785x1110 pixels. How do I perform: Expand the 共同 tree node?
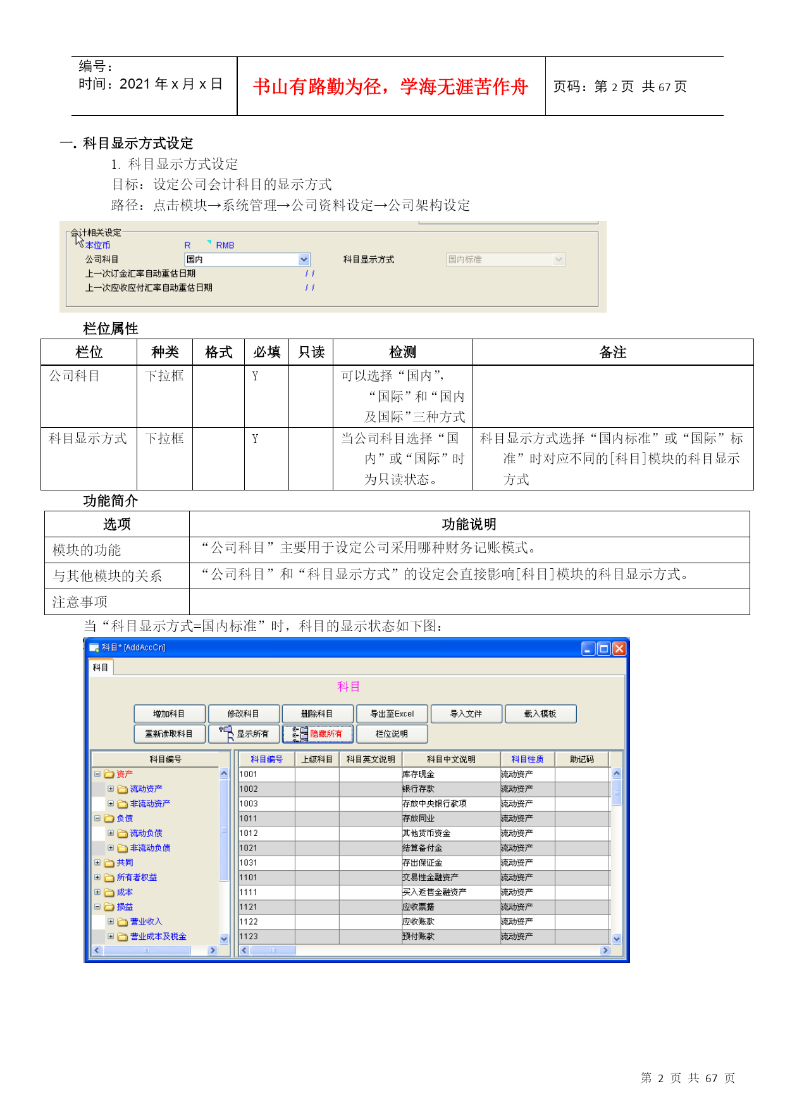click(97, 863)
